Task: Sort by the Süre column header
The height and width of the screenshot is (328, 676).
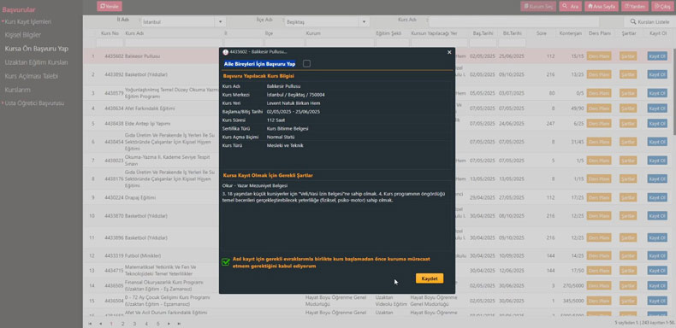Action: (x=542, y=33)
